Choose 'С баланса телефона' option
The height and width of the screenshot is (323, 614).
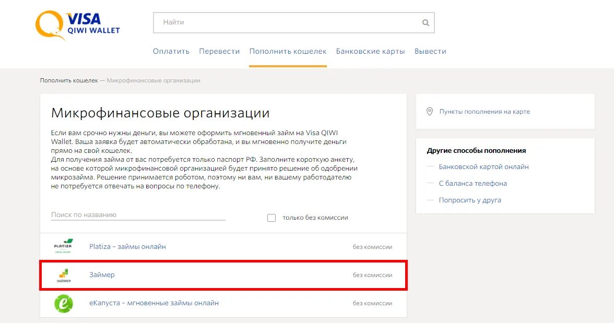[x=473, y=183]
